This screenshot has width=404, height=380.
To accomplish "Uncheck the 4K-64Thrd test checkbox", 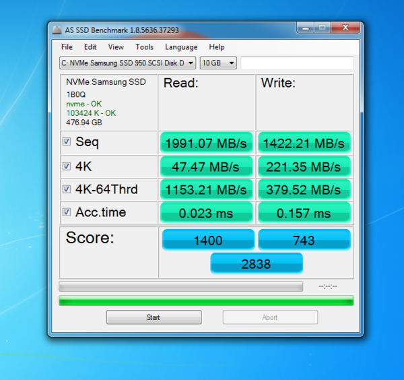I will point(67,189).
